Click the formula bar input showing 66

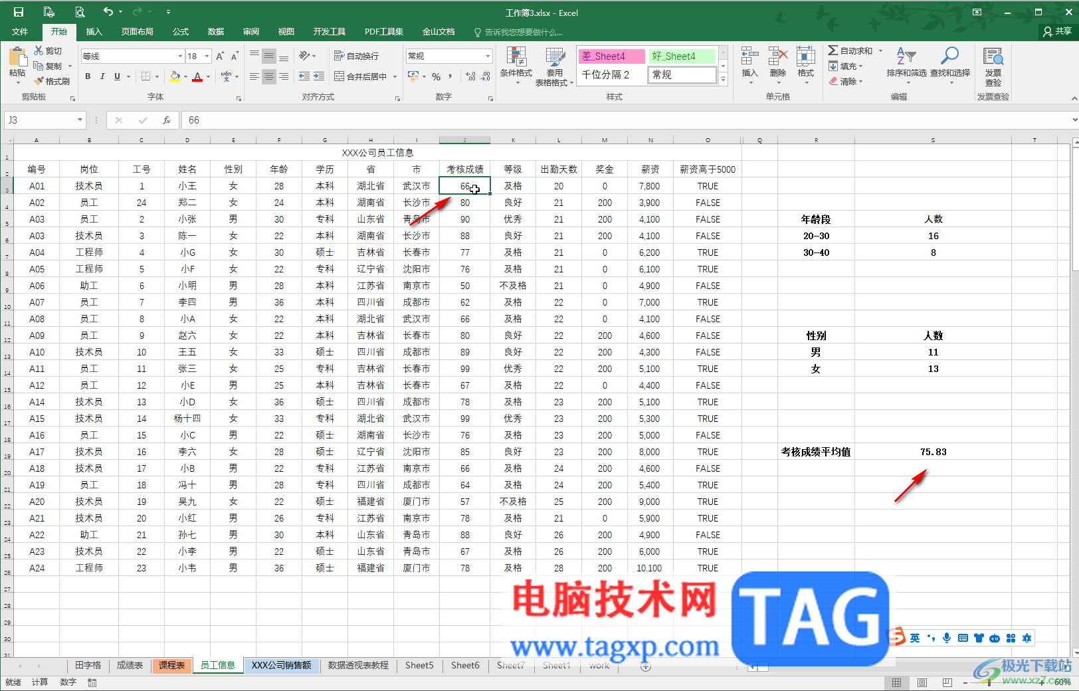625,120
